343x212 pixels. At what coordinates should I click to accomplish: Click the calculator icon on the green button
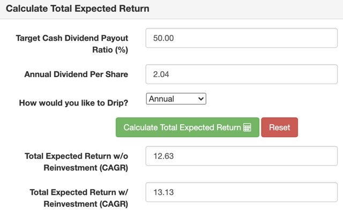pyautogui.click(x=247, y=127)
